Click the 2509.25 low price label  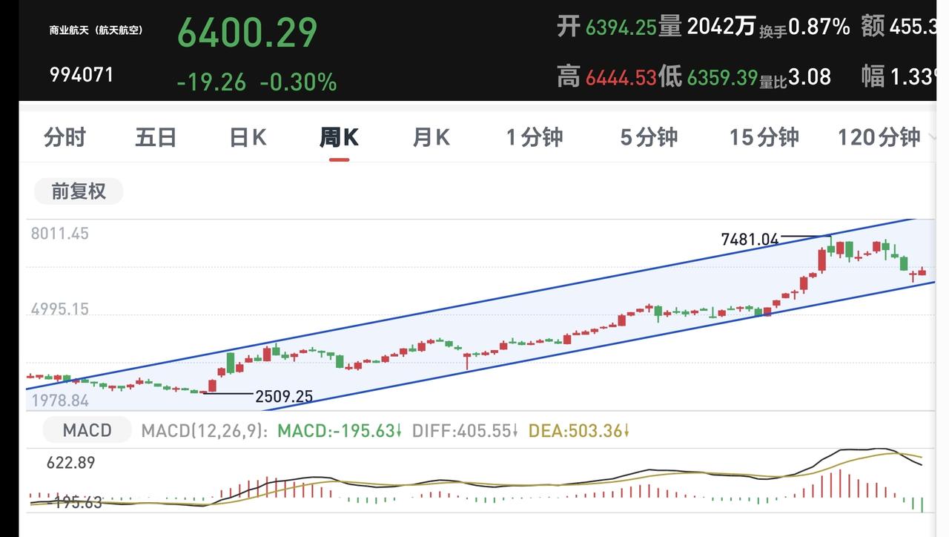click(x=284, y=397)
